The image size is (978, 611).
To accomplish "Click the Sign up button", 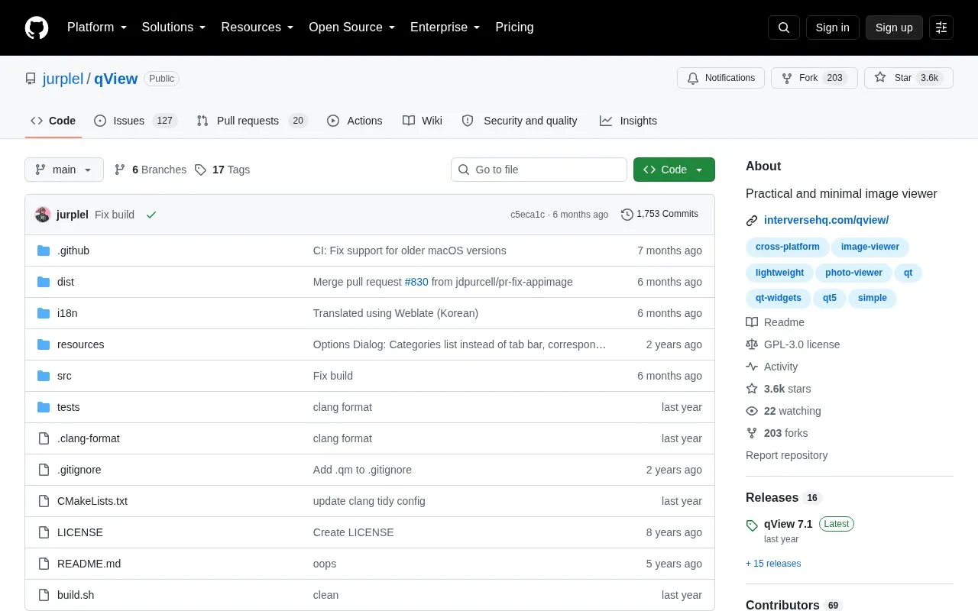I will click(894, 27).
